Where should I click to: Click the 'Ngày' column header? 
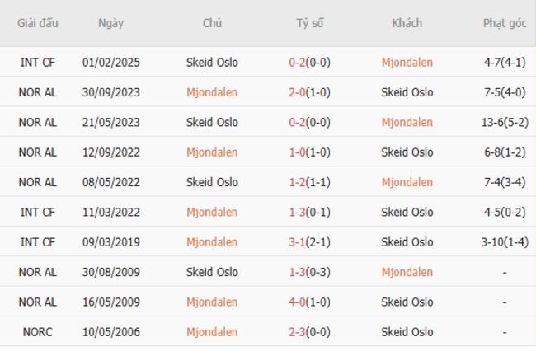[x=110, y=23]
